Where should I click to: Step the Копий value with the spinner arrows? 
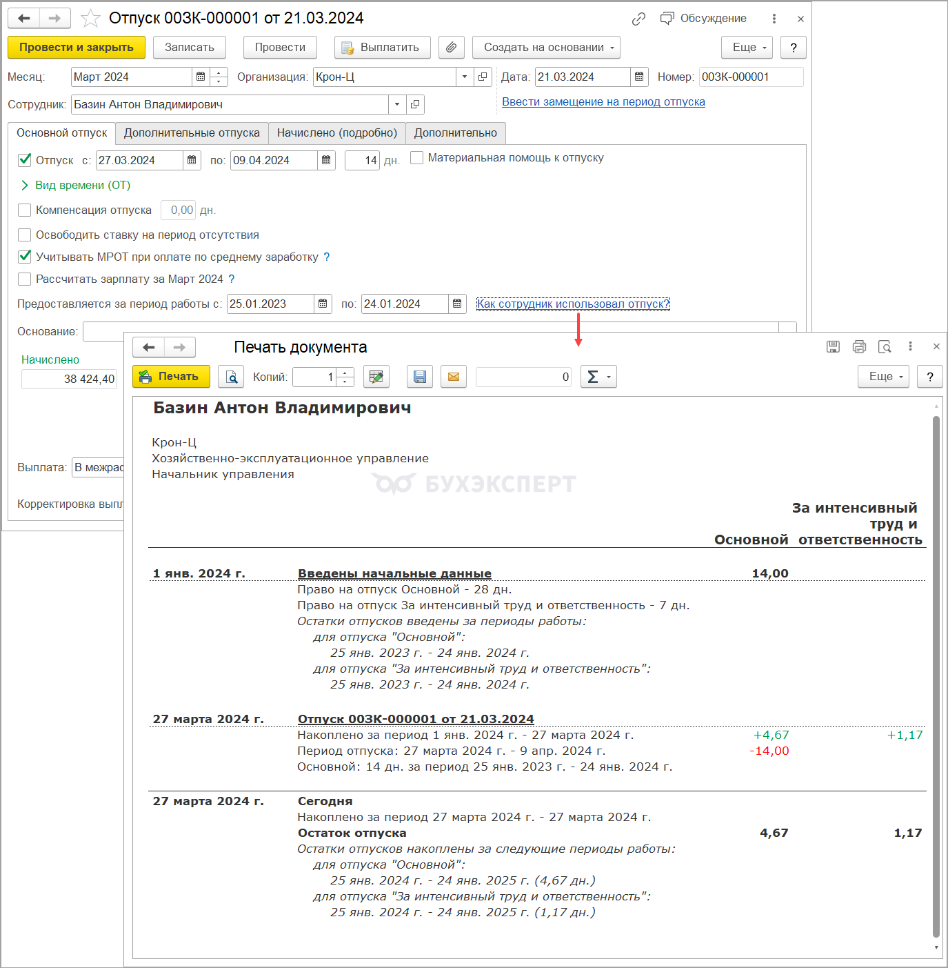345,377
